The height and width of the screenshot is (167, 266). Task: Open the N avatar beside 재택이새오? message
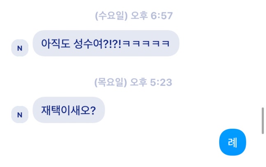(x=20, y=115)
